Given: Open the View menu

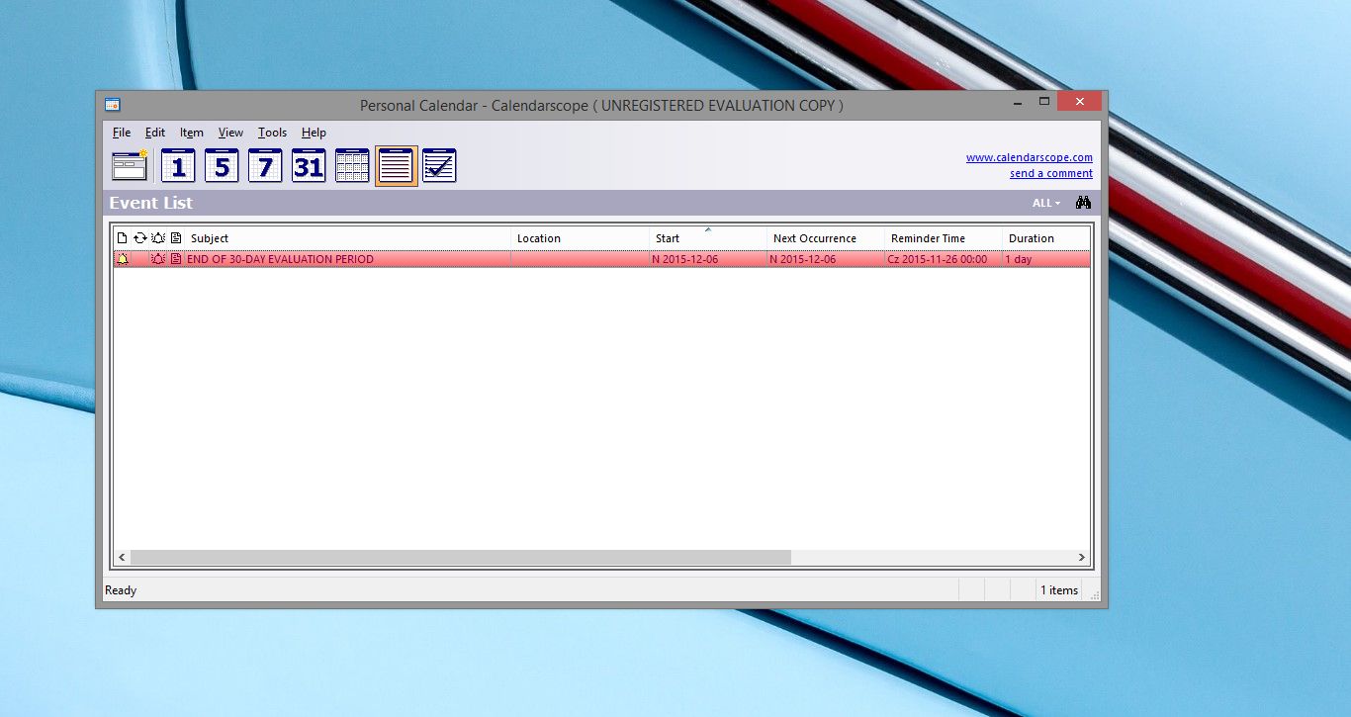Looking at the screenshot, I should click(x=230, y=133).
